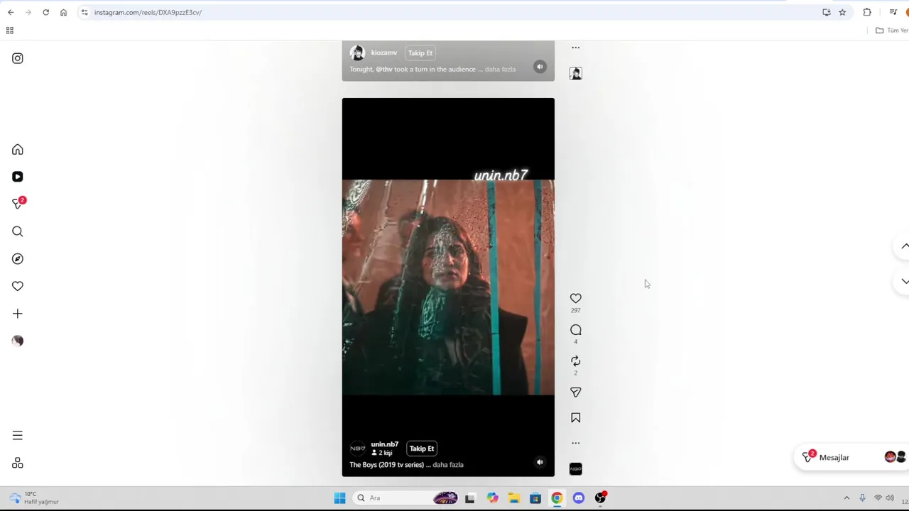Toggle sound on unin.nb7 reel
909x511 pixels.
point(540,462)
